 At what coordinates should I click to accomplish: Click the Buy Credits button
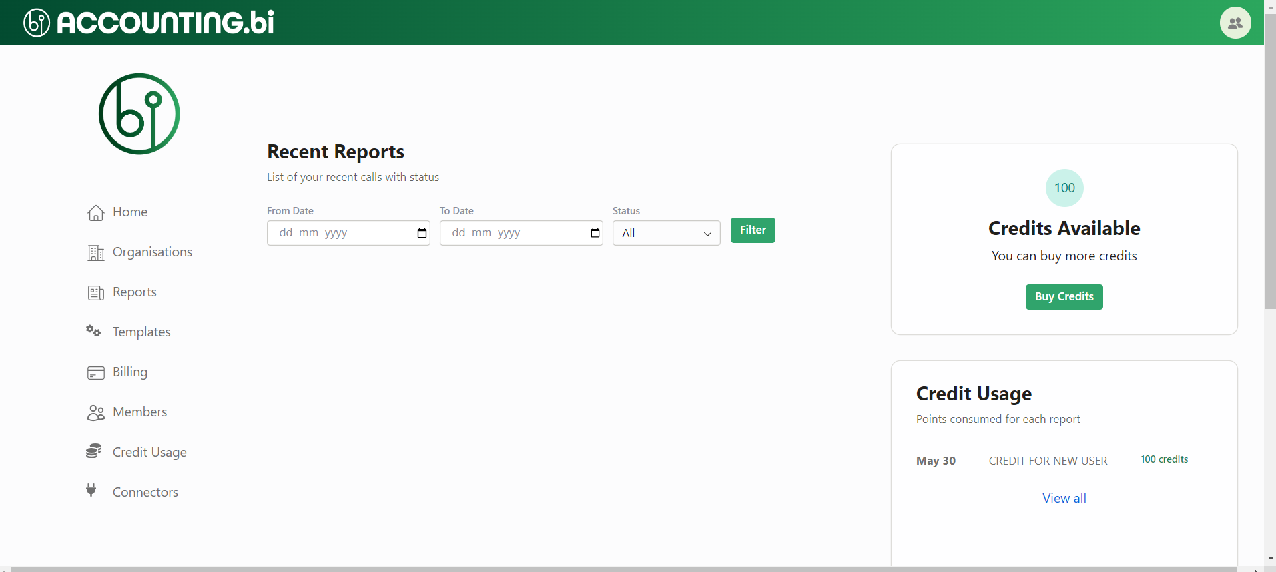[1064, 297]
